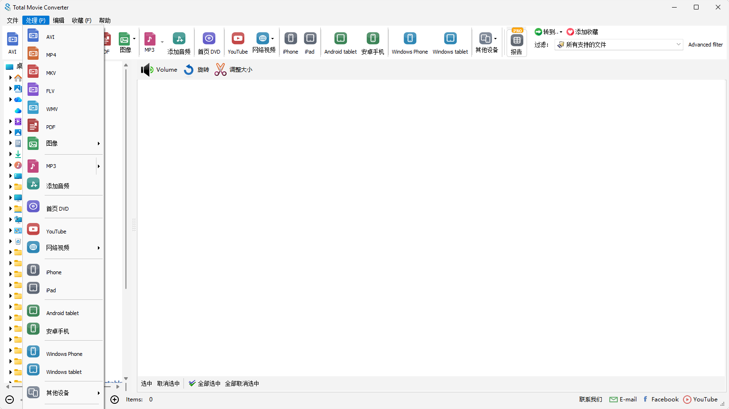Expand the 网络视频 submenu in menu
The height and width of the screenshot is (409, 729).
click(99, 248)
